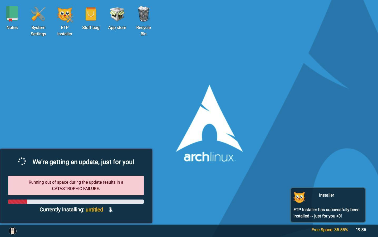The image size is (378, 237).
Task: Click the 'We're getting an update' heading
Action: pos(83,162)
